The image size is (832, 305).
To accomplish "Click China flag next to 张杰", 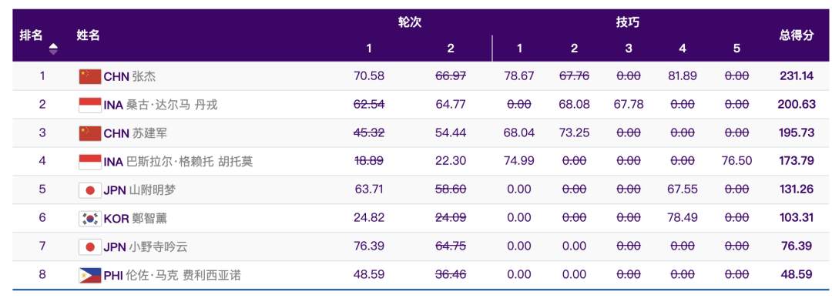I will 89,76.
